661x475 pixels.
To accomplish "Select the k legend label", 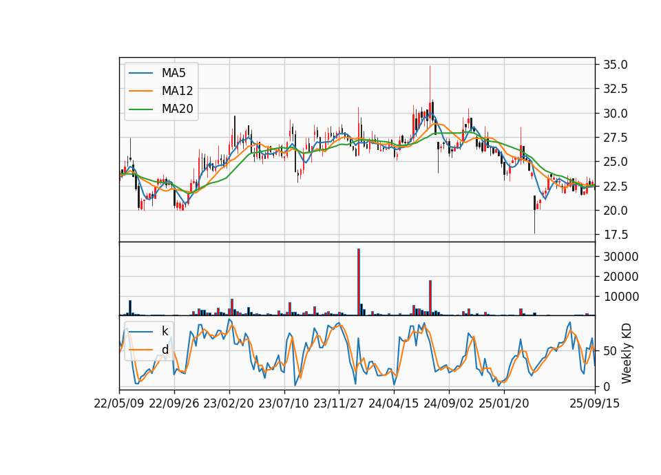I will (165, 331).
